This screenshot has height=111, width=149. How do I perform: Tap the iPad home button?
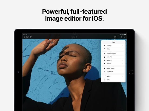[131, 72]
